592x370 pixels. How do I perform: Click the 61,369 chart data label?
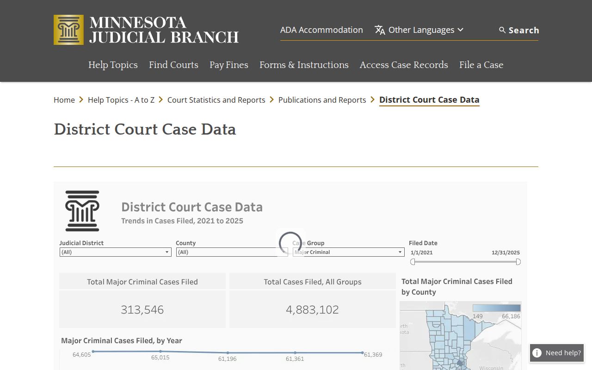click(x=373, y=355)
